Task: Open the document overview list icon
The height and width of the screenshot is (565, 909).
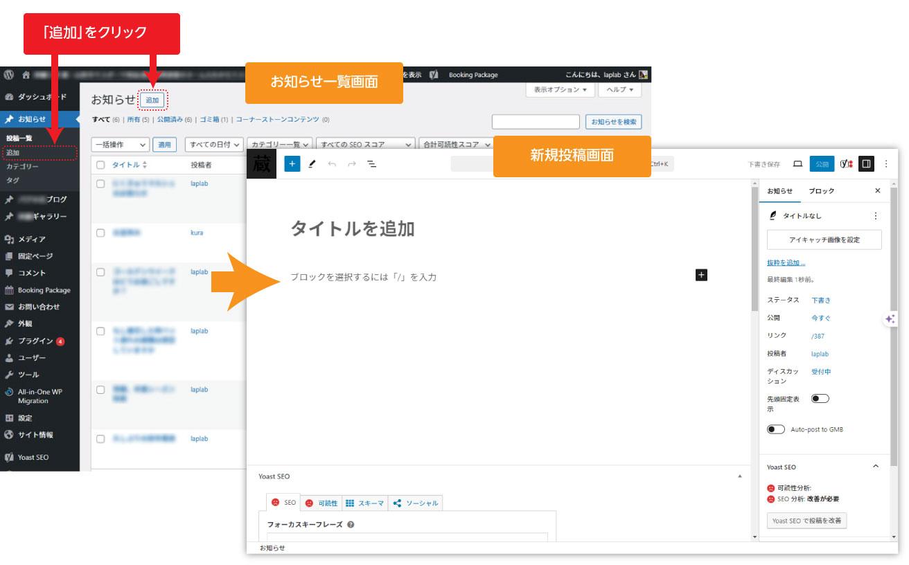Action: (x=372, y=164)
